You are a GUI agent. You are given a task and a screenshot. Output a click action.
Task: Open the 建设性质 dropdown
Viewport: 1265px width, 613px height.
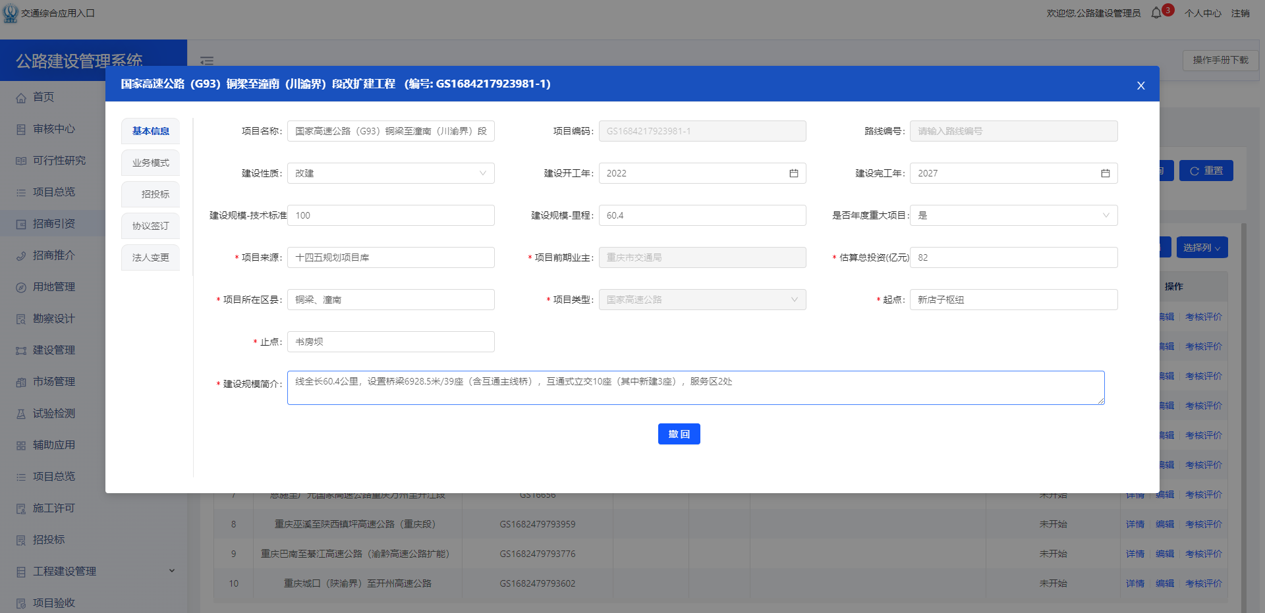(x=391, y=173)
